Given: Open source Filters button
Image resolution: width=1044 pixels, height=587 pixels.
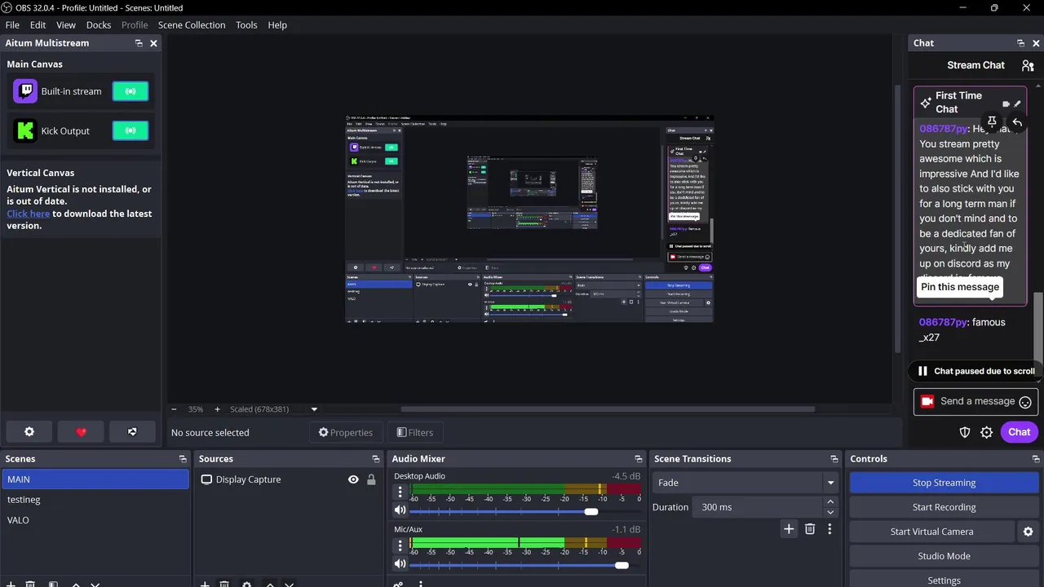Looking at the screenshot, I should pos(415,433).
